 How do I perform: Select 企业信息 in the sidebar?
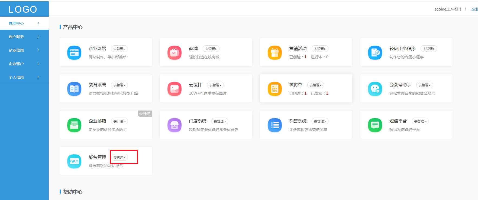(24, 50)
